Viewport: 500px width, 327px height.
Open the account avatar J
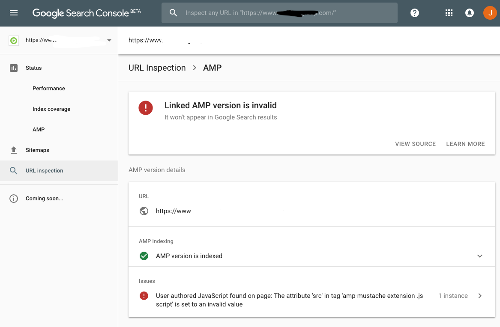[x=490, y=13]
